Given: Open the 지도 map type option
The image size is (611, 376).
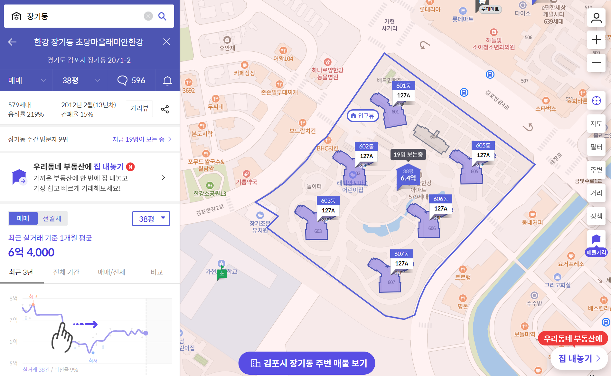Looking at the screenshot, I should 596,123.
